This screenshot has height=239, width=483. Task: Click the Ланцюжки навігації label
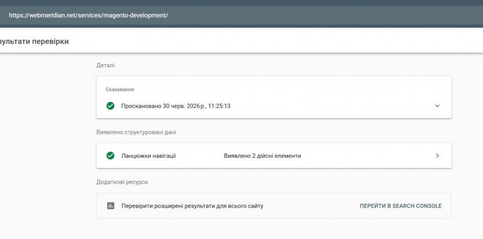[x=148, y=156]
